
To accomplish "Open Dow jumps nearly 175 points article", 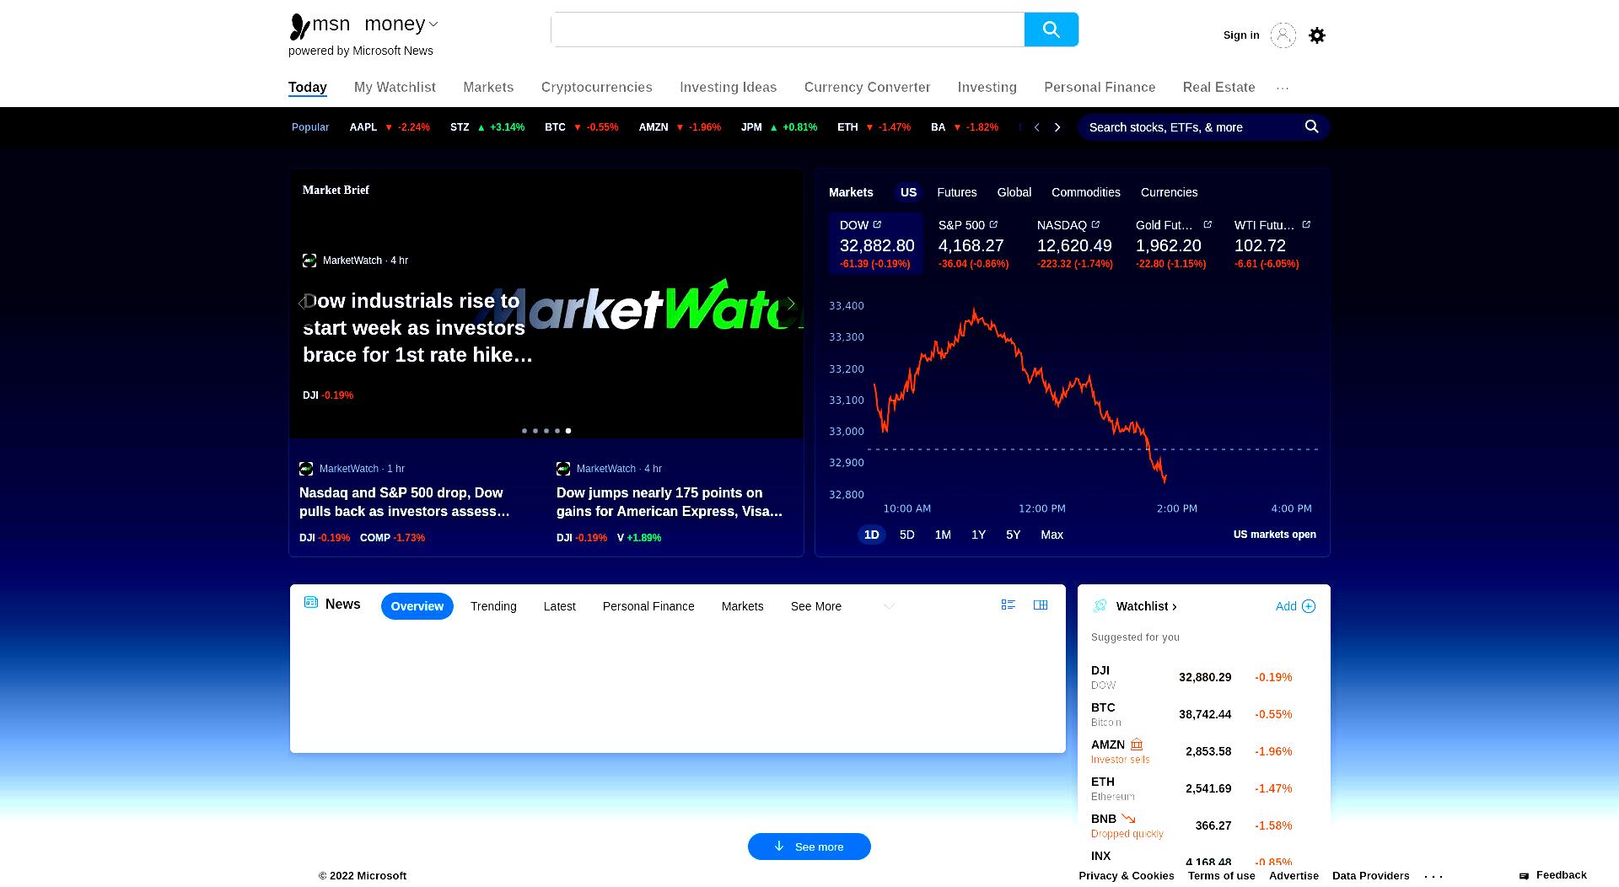I will click(670, 503).
